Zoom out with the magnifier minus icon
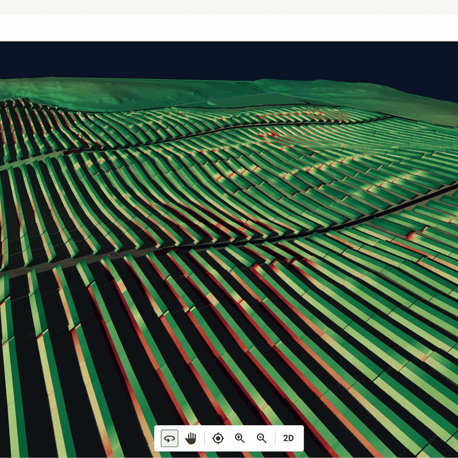 coord(261,438)
